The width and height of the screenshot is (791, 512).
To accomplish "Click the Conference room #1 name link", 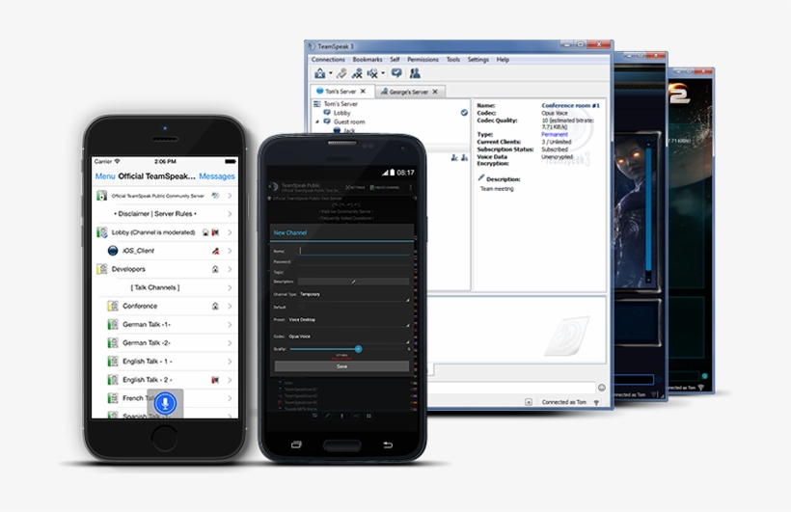I will 570,105.
